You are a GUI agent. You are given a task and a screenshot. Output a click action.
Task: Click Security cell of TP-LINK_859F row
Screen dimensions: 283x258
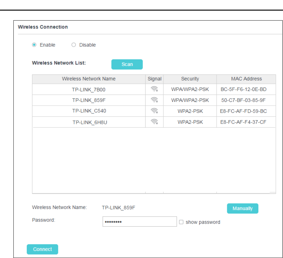(190, 100)
